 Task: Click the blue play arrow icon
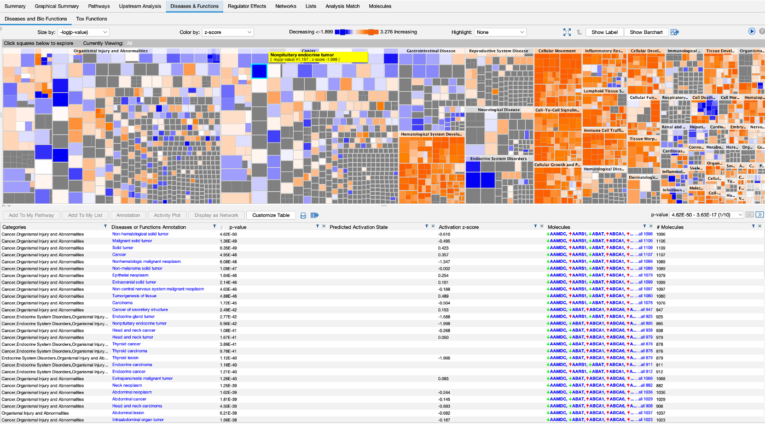752,32
